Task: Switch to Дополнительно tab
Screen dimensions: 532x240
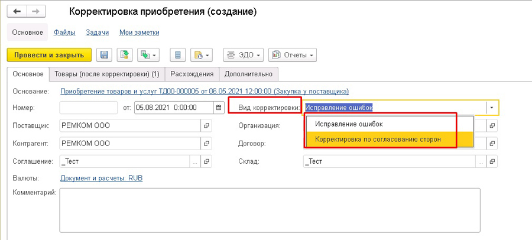Action: 248,74
